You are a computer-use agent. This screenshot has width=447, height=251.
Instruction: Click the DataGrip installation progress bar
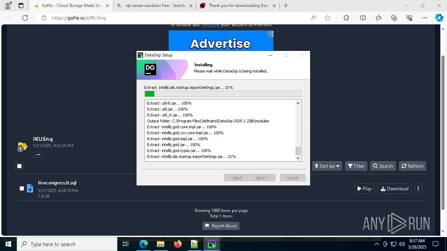(x=223, y=94)
